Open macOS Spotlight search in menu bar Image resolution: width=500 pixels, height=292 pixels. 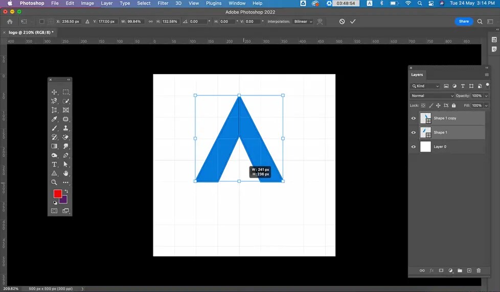point(420,3)
